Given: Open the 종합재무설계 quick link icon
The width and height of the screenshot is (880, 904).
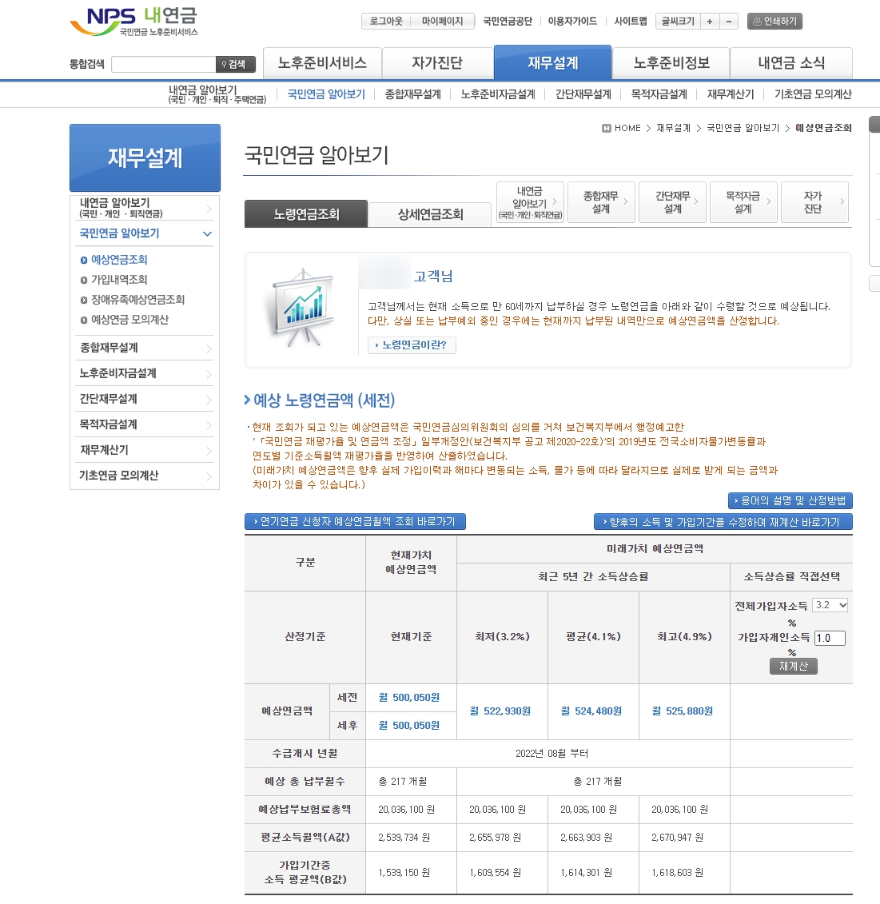Looking at the screenshot, I should coord(600,202).
